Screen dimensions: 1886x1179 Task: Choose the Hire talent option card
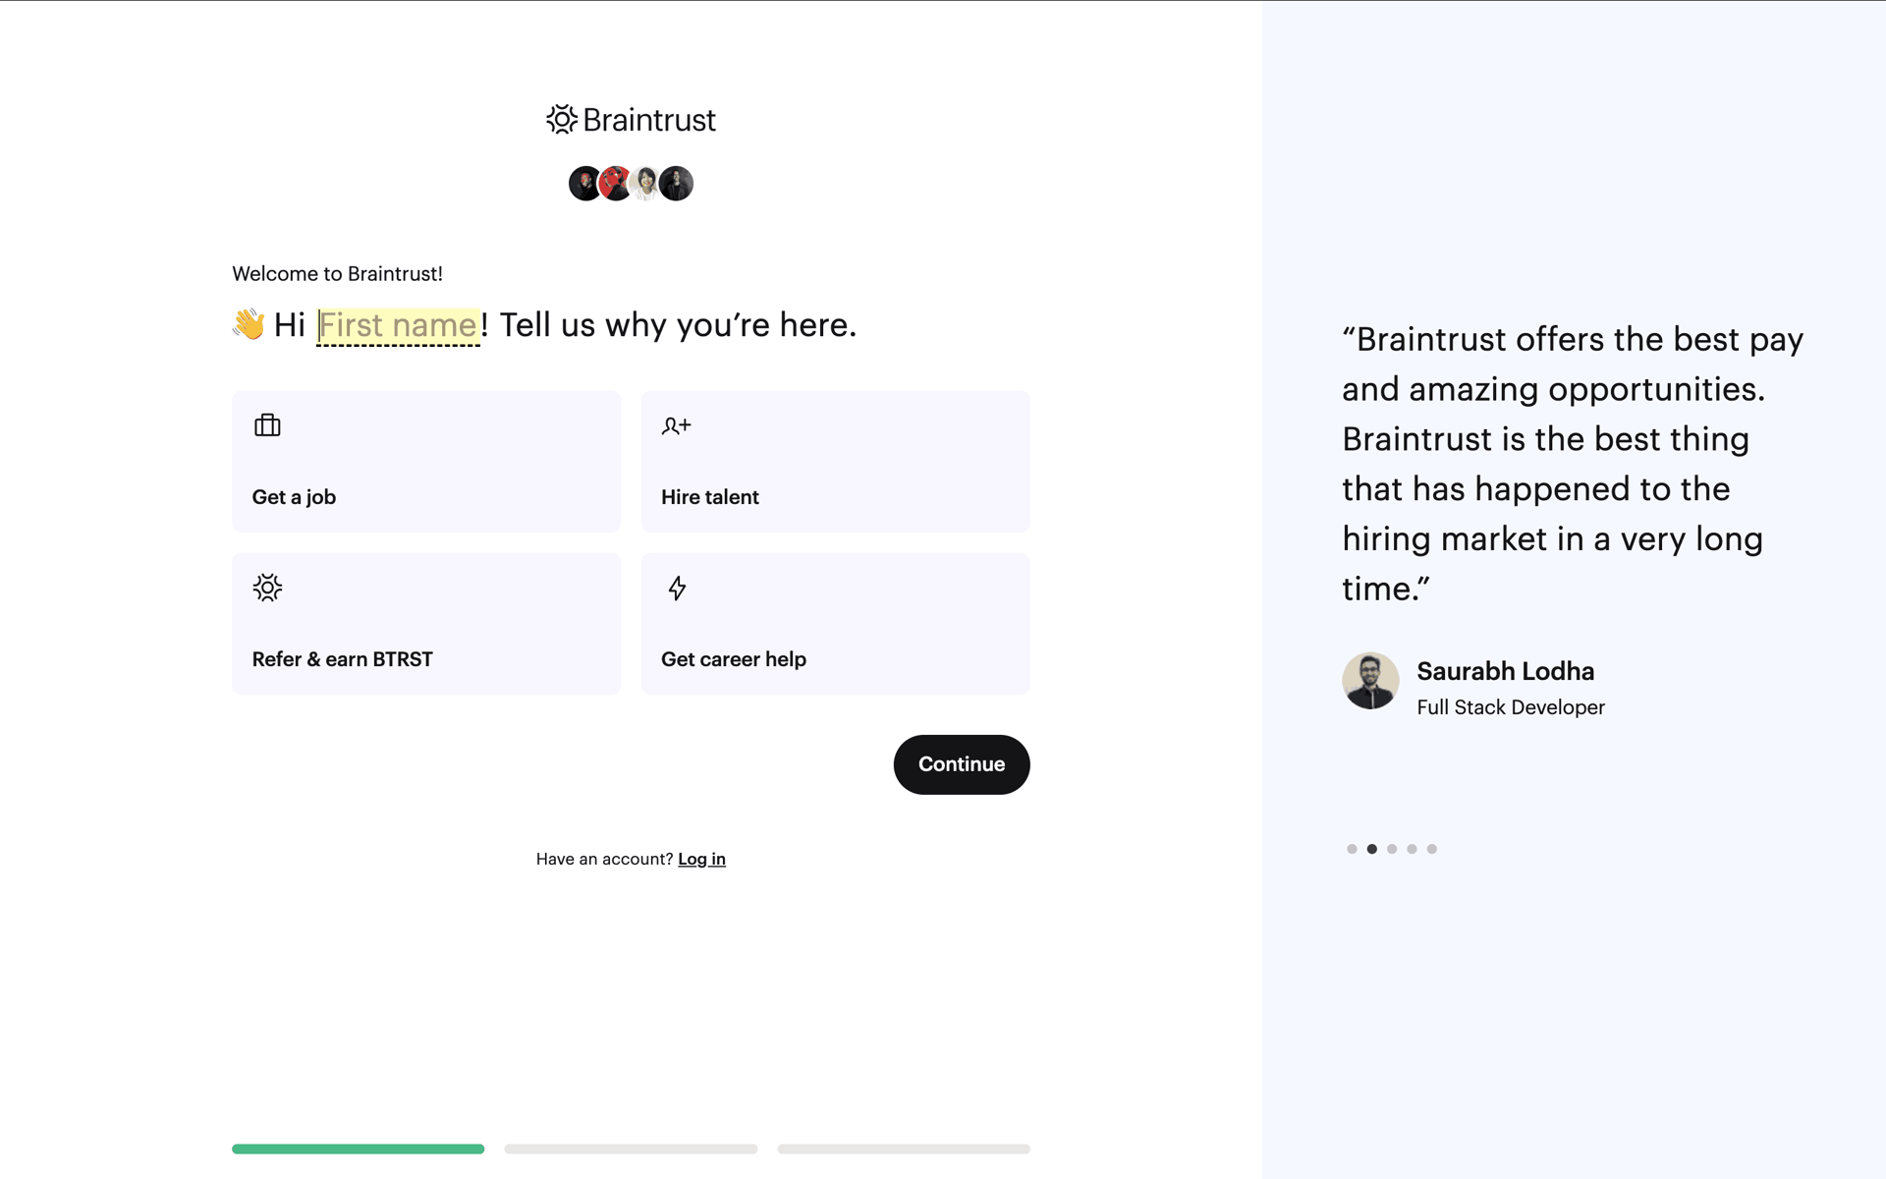(x=835, y=462)
